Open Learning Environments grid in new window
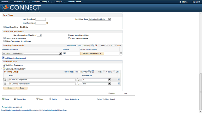This screenshot has height=113, width=202. pos(92,45)
